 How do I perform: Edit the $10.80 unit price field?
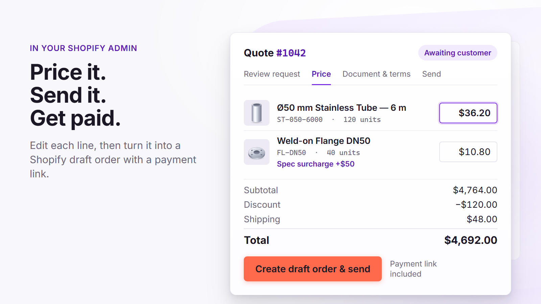(x=468, y=152)
